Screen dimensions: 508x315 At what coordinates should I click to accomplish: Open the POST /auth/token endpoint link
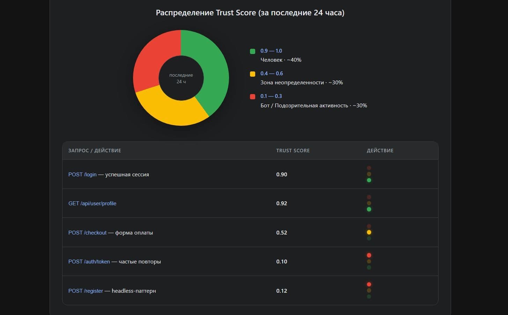click(x=89, y=262)
